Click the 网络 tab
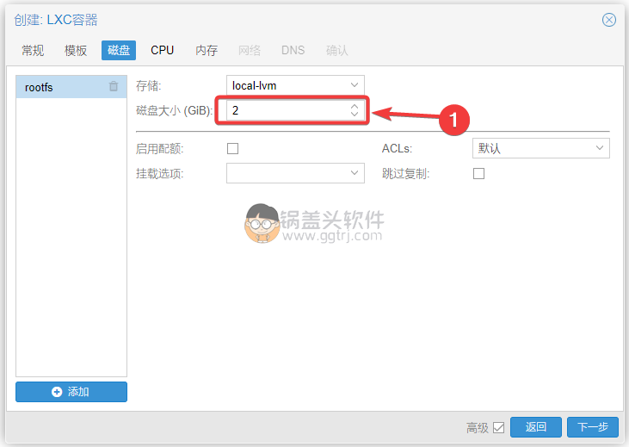Screen dimensions: 629x447 (250, 51)
